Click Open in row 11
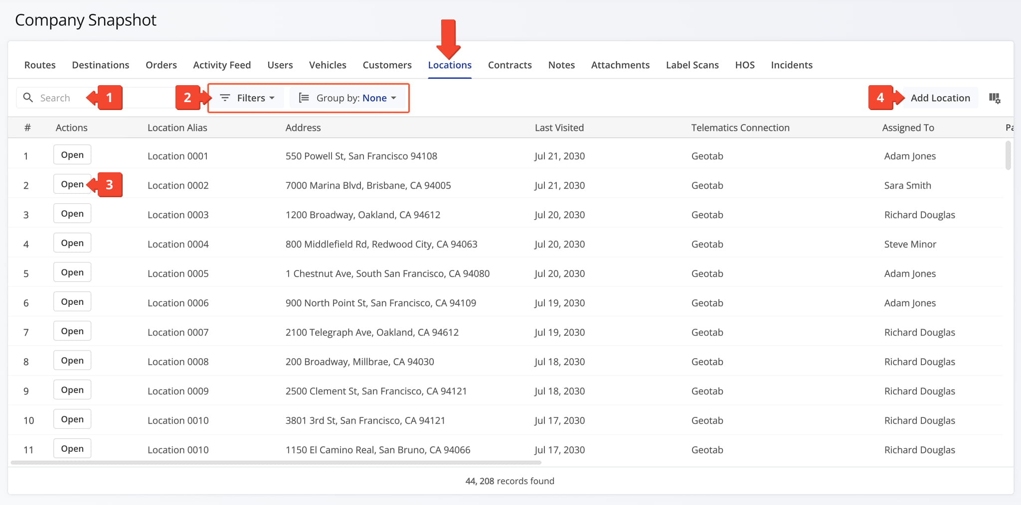The width and height of the screenshot is (1021, 505). click(x=72, y=449)
